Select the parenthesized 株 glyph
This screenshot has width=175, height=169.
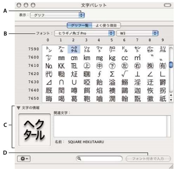point(150,66)
